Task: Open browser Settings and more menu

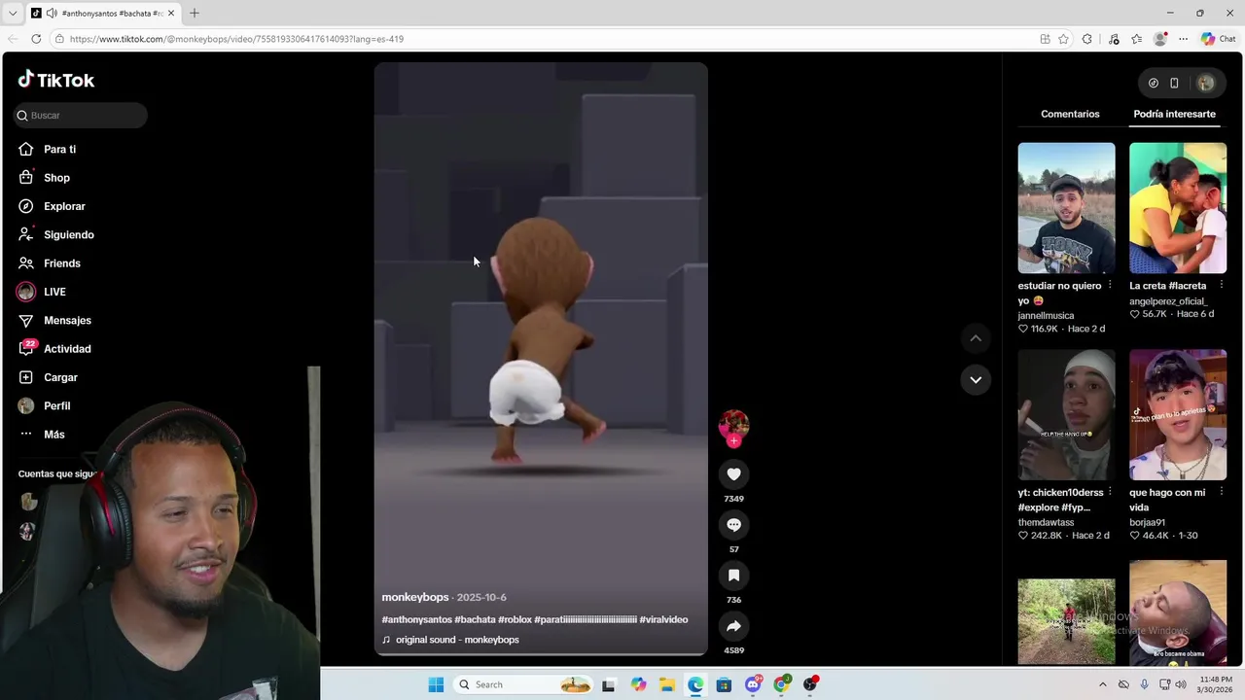Action: pyautogui.click(x=1183, y=39)
